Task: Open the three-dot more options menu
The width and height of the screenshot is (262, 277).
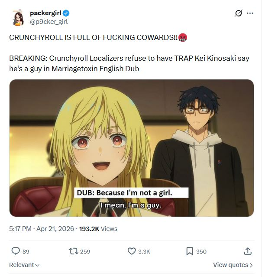Action: 250,13
